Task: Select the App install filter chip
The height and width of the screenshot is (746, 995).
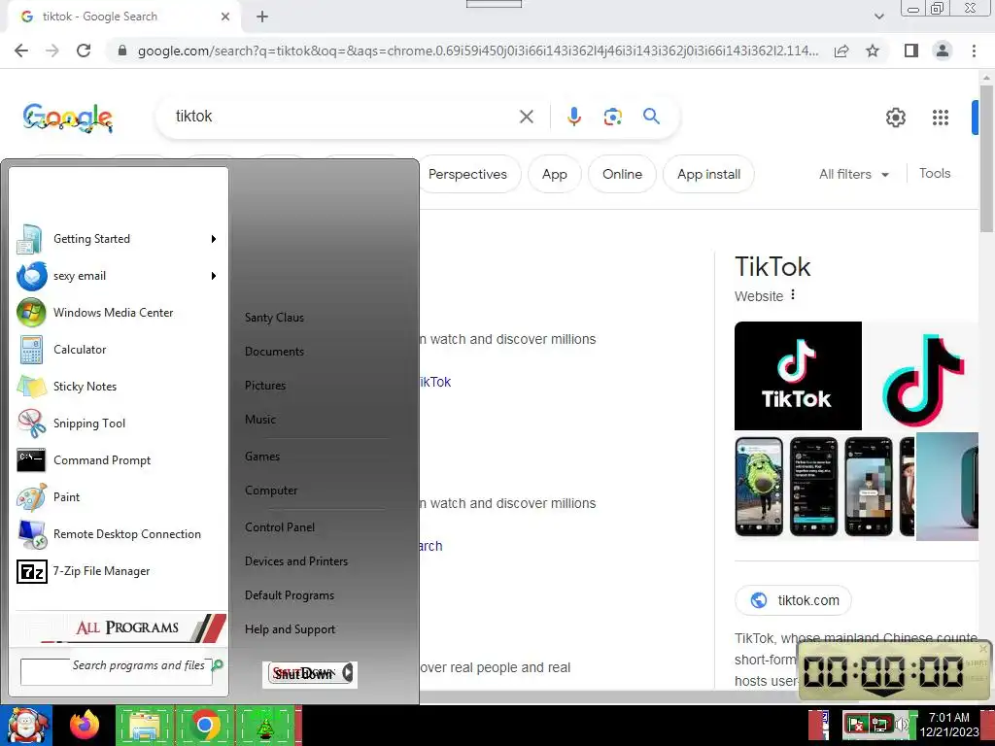Action: [x=708, y=174]
